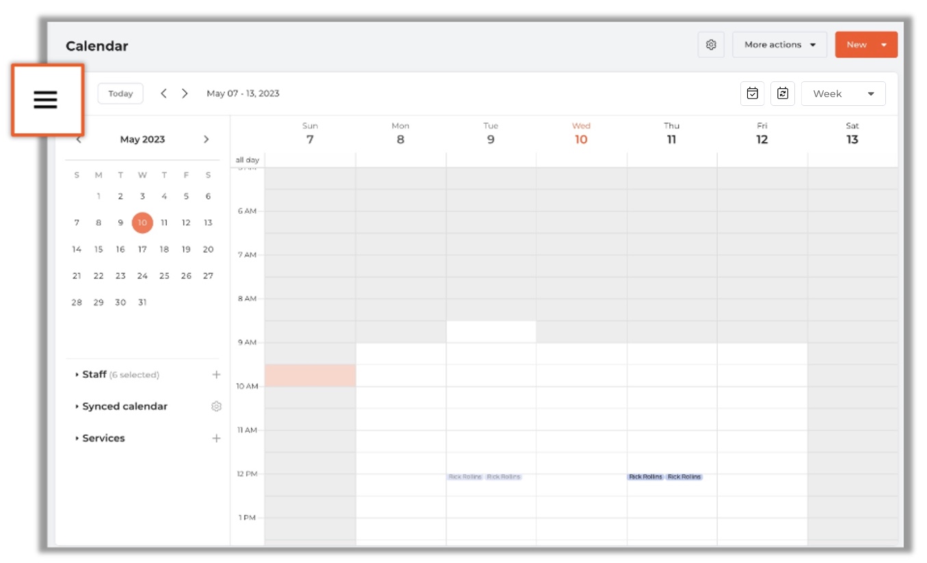The image size is (927, 563).
Task: Click the New button
Action: tap(857, 44)
